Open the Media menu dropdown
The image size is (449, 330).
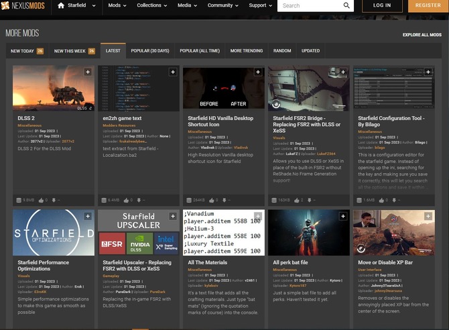187,5
